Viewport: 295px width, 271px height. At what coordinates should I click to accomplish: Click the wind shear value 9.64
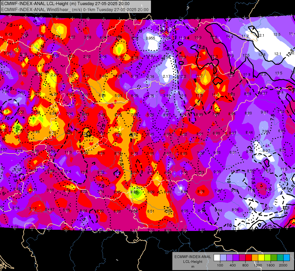coord(218,210)
